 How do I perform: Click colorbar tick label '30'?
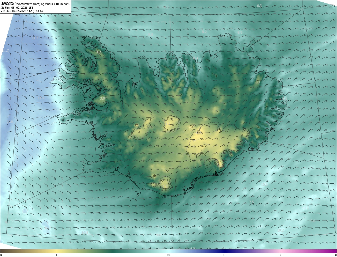tap(281, 255)
